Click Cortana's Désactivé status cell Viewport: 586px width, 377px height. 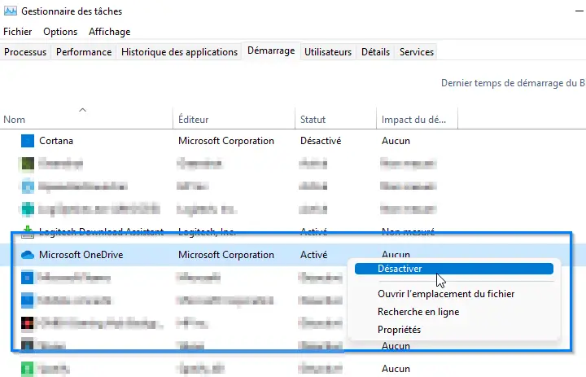click(x=321, y=141)
